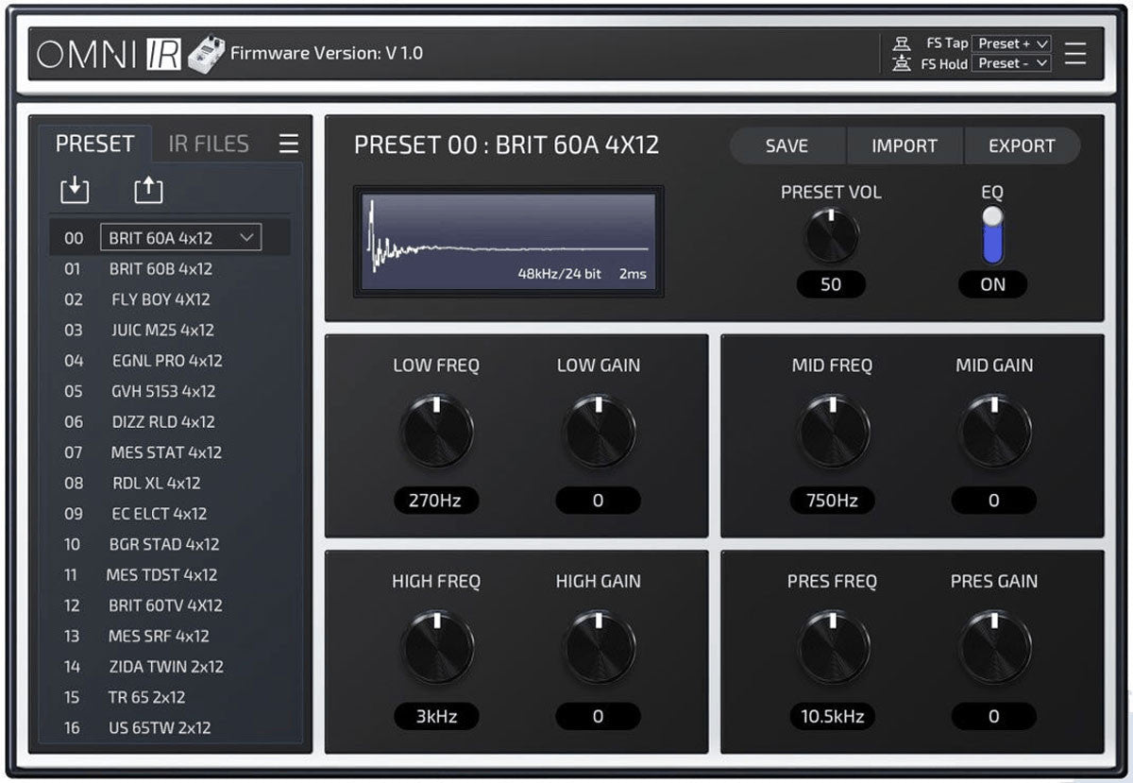The height and width of the screenshot is (783, 1133).
Task: Click the 3kHz high frequency value field
Action: tap(436, 716)
